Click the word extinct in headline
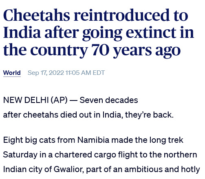The image size is (205, 179). pos(151,32)
